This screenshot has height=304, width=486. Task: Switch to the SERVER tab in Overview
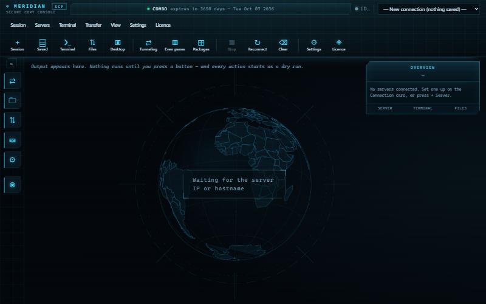click(385, 108)
